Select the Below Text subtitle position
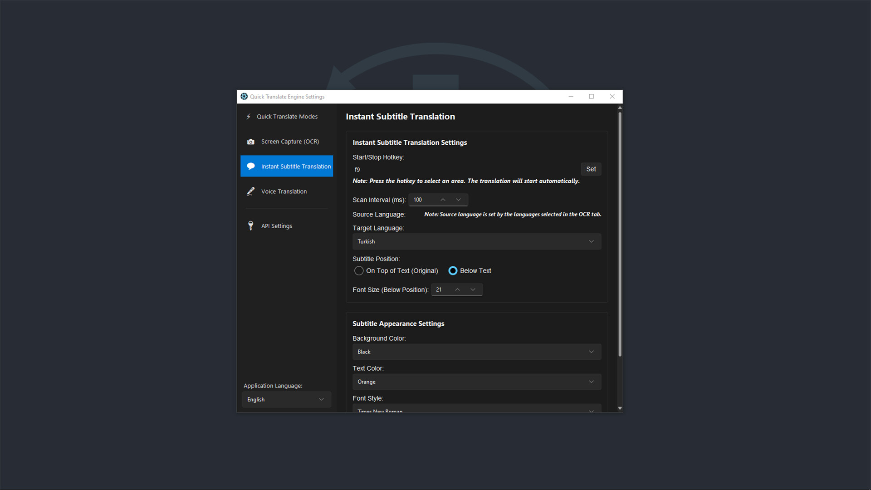The width and height of the screenshot is (871, 490). (453, 270)
